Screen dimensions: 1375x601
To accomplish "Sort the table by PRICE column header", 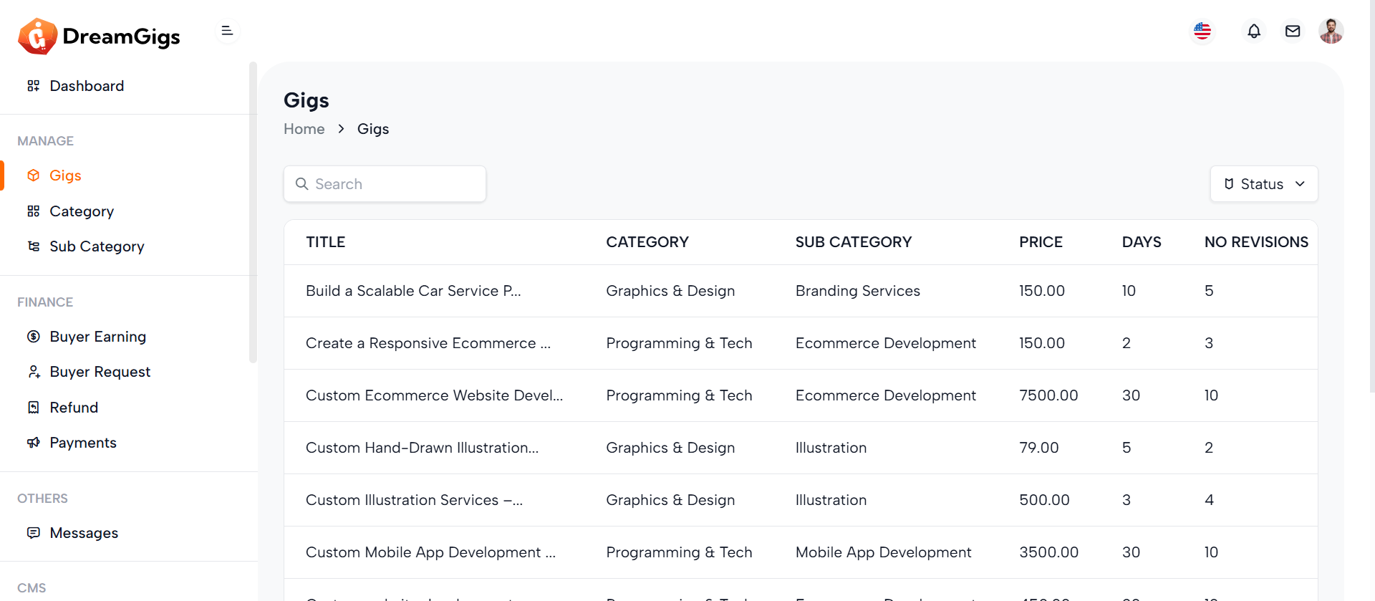I will 1041,242.
